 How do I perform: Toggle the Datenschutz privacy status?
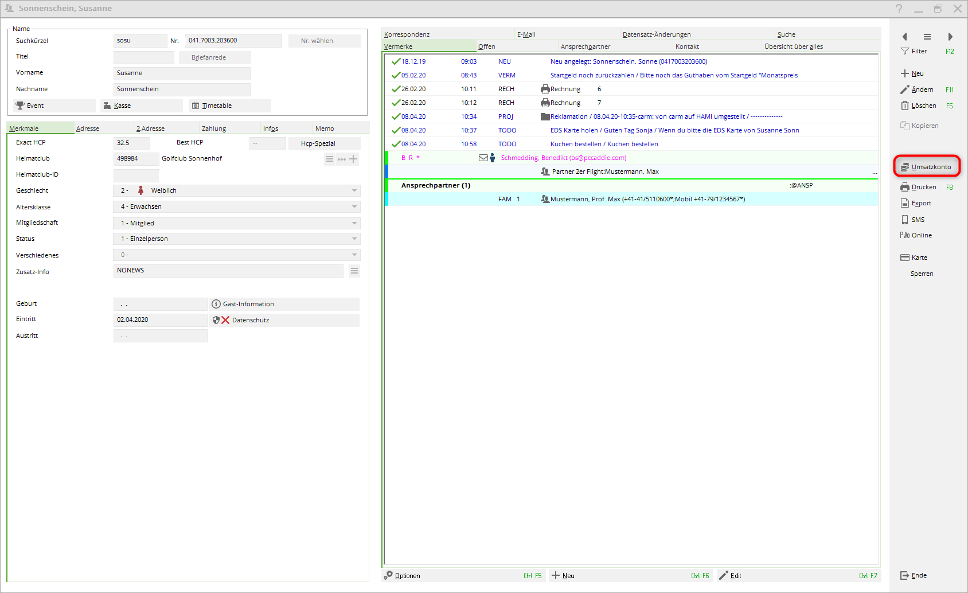pos(225,320)
